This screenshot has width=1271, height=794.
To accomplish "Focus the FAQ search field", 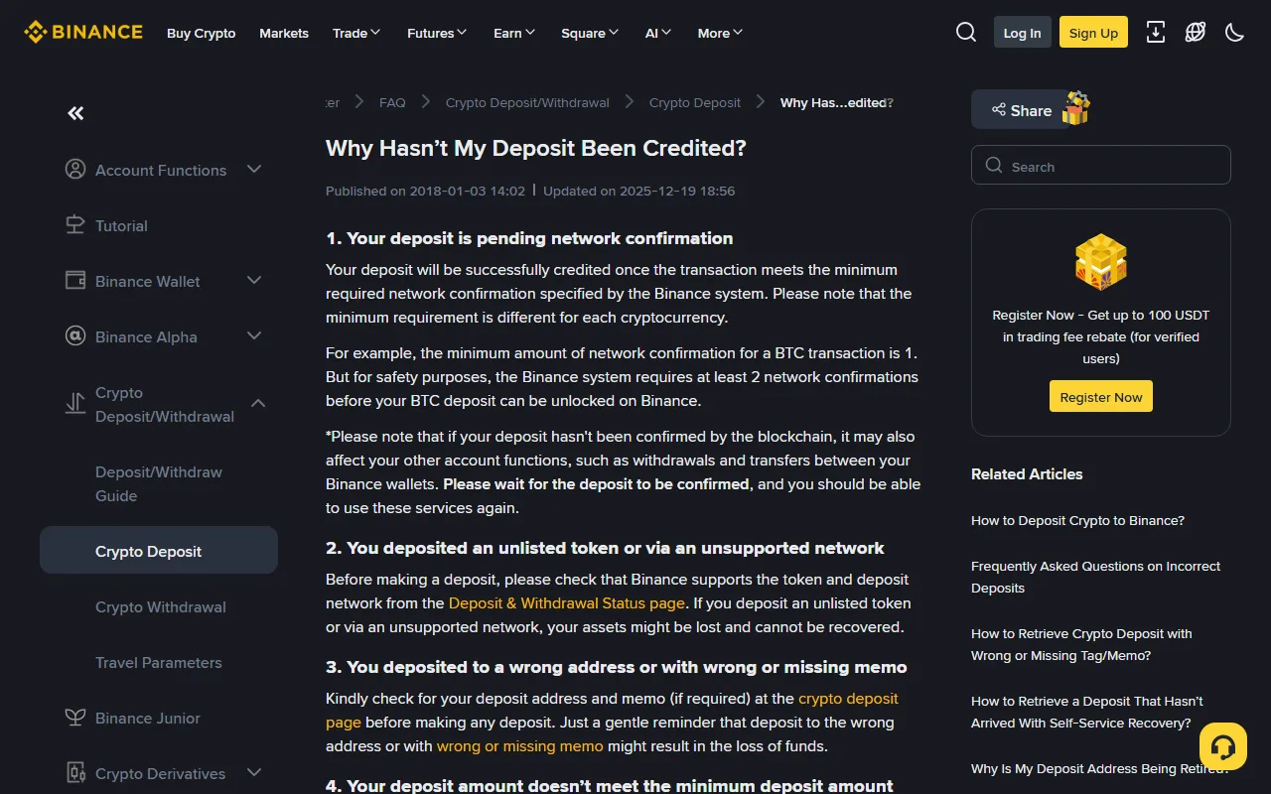I will (x=1101, y=166).
